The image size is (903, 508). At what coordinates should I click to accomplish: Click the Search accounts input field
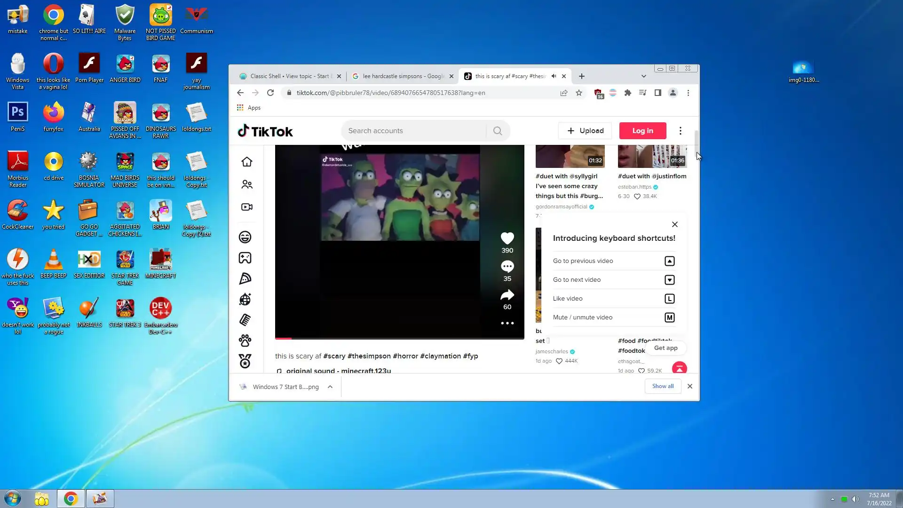[x=414, y=131]
